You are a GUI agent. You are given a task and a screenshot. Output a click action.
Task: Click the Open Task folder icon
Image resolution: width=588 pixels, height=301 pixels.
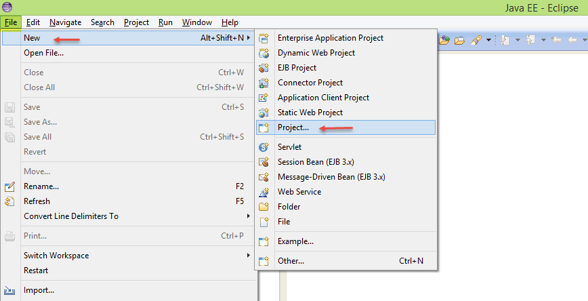(460, 39)
